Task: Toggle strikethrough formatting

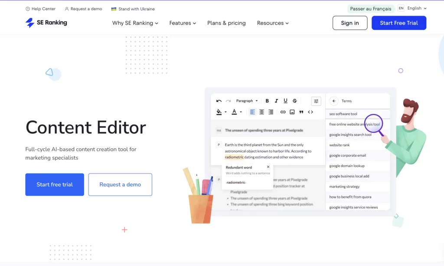Action: click(x=295, y=101)
